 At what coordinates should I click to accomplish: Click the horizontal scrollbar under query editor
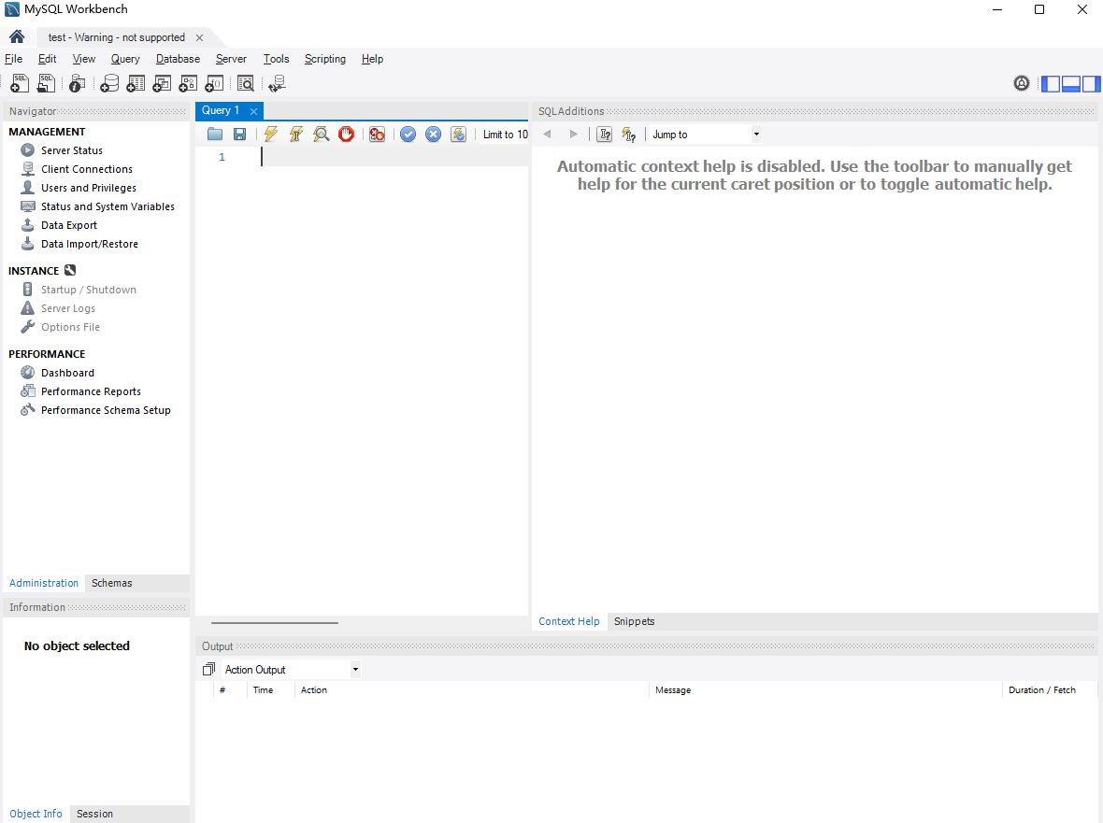click(274, 623)
